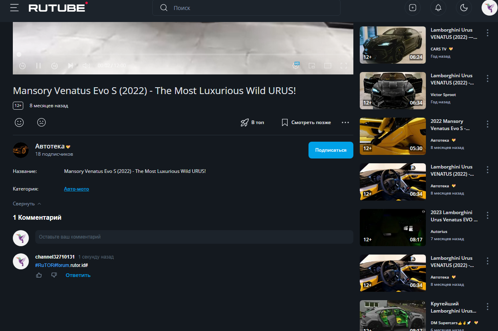Image resolution: width=498 pixels, height=331 pixels.
Task: Dislike the channel32710131 comment
Action: point(54,275)
